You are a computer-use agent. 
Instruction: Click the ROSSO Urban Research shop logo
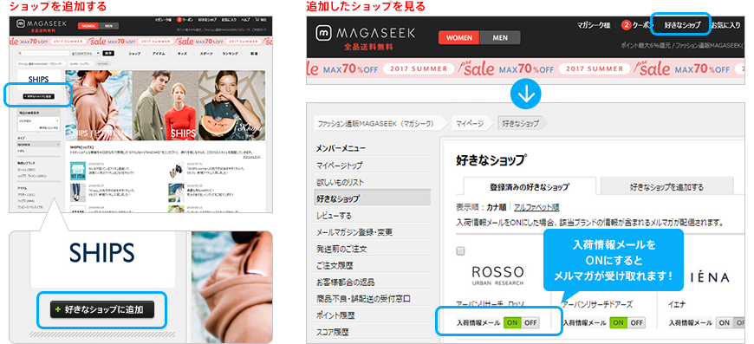[497, 276]
